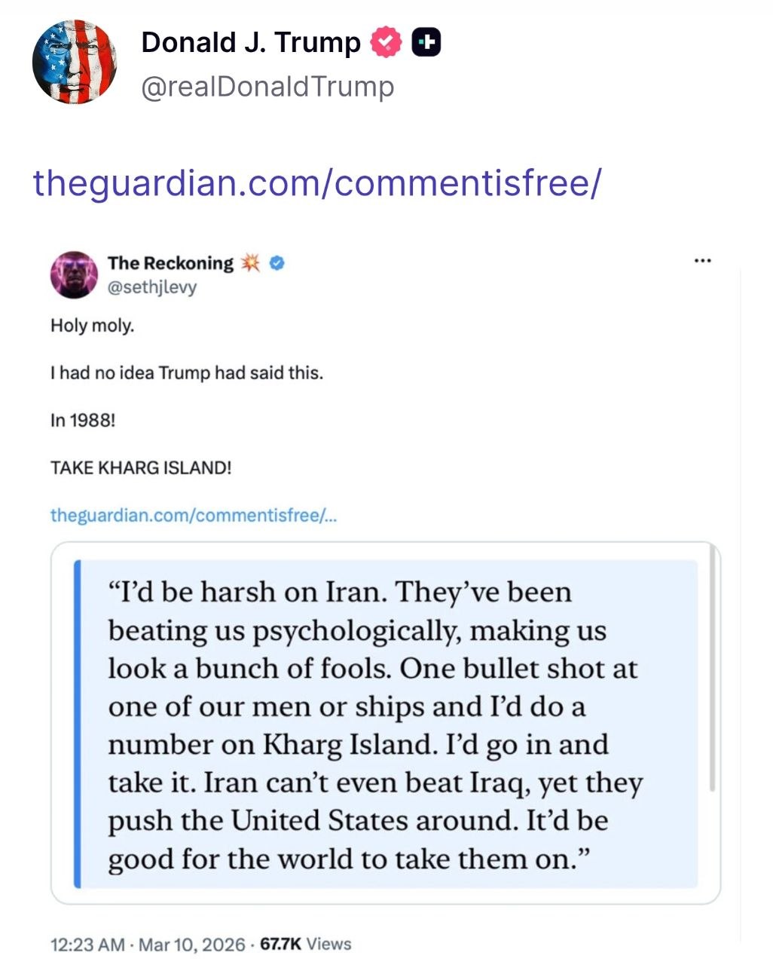Open the large theguardian.com/commentisfree/ link

pos(317,182)
